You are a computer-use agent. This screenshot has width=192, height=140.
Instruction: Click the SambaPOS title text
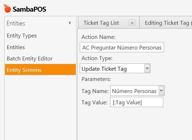point(29,9)
